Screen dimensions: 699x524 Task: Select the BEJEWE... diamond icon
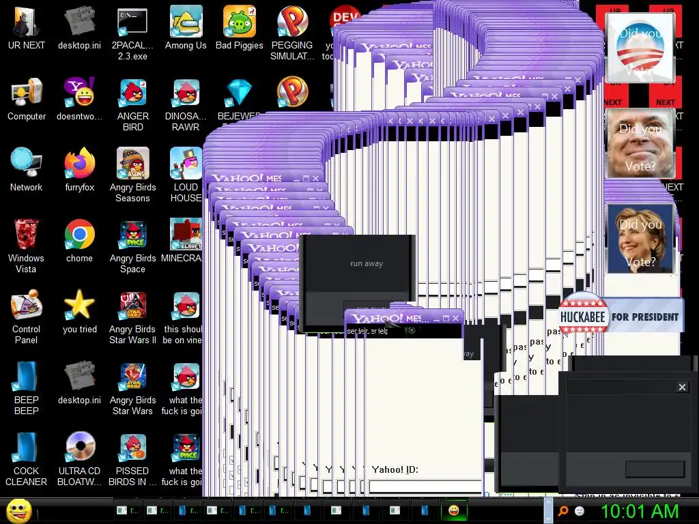(239, 98)
